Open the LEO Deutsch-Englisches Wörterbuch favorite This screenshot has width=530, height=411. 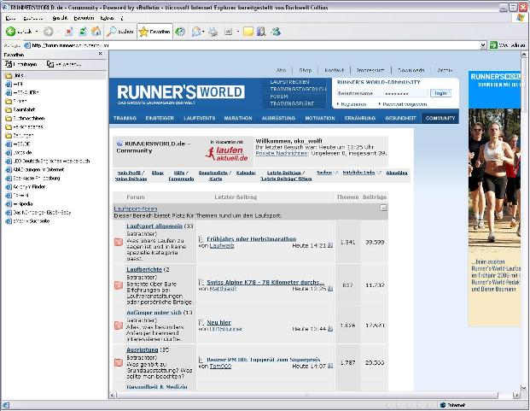51,160
